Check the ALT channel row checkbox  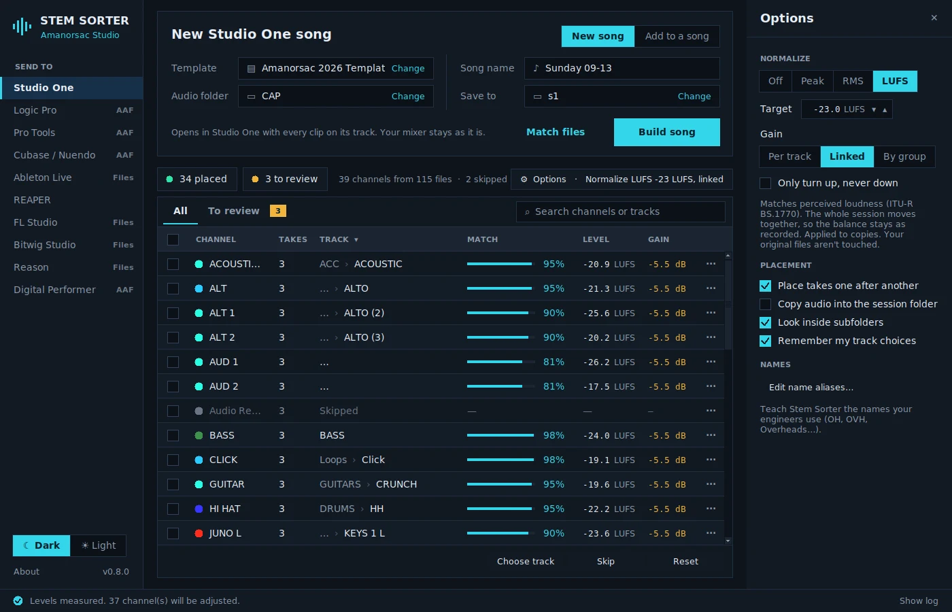pyautogui.click(x=173, y=288)
